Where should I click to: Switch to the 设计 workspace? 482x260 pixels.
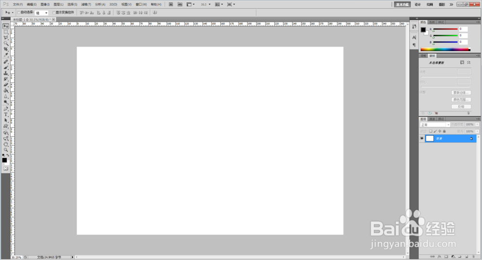pyautogui.click(x=417, y=4)
